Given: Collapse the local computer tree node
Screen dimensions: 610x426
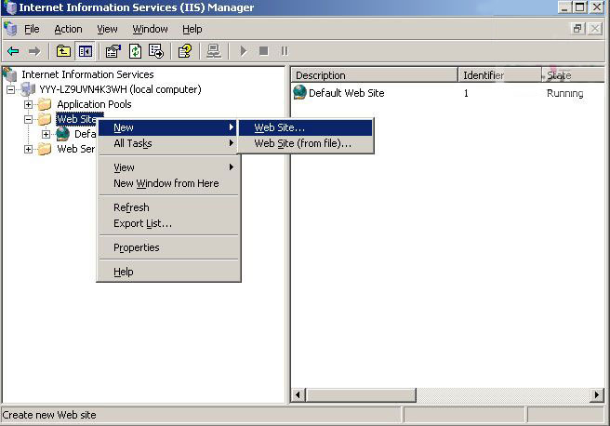Looking at the screenshot, I should (11, 89).
